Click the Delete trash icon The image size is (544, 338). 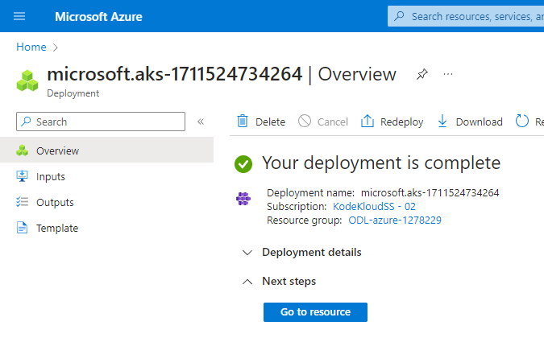tap(243, 122)
